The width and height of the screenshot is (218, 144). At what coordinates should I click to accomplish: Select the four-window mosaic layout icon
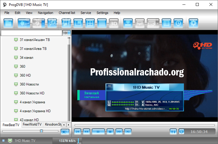(90, 23)
